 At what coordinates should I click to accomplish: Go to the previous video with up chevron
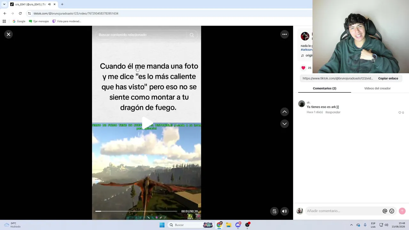(x=284, y=112)
